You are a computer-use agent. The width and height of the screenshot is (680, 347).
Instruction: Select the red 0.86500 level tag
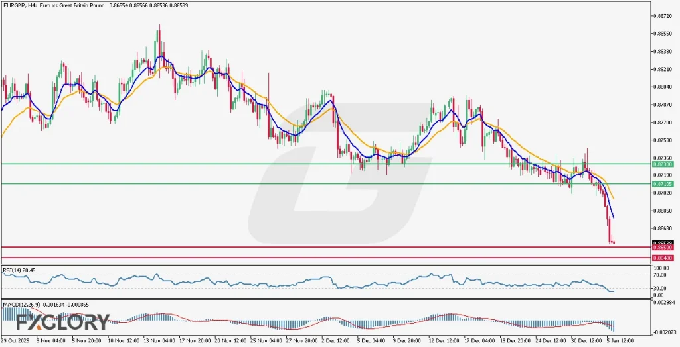[x=663, y=247]
